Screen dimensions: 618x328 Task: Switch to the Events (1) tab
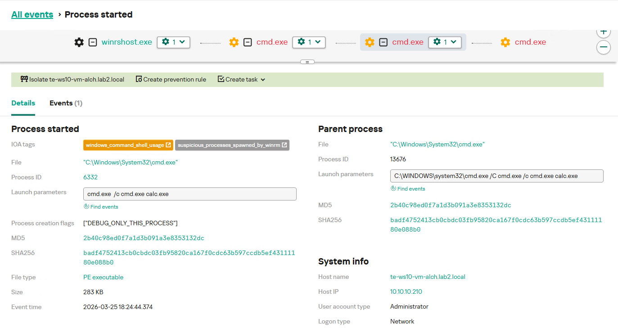(x=66, y=103)
